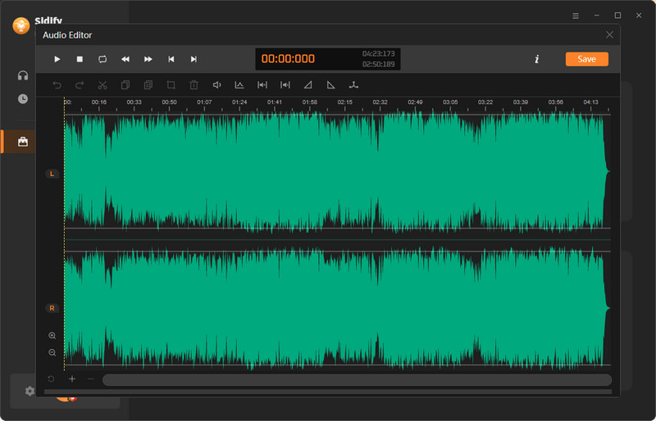The height and width of the screenshot is (421, 656).
Task: Click the first silence trim icon
Action: coord(262,85)
